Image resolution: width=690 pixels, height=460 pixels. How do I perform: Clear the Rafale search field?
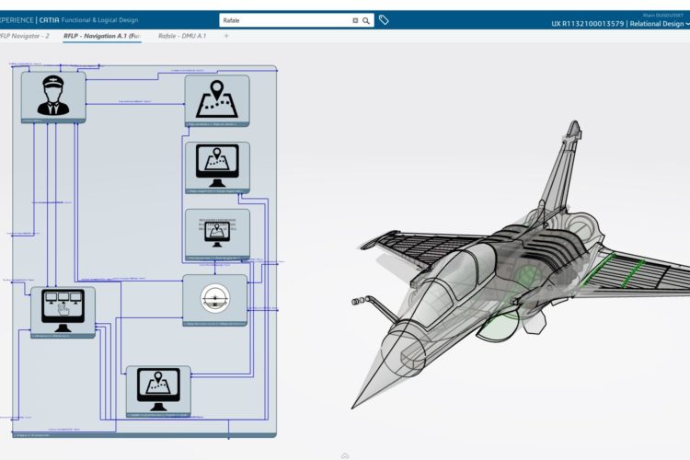[355, 20]
